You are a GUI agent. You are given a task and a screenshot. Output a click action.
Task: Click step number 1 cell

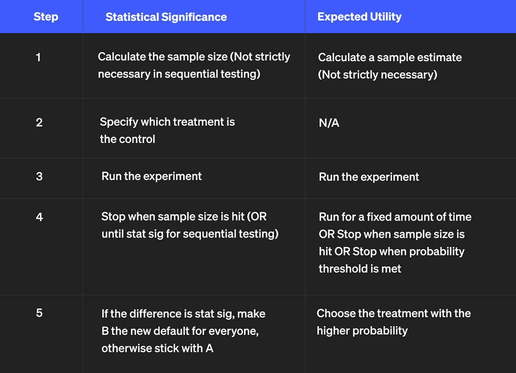point(38,57)
